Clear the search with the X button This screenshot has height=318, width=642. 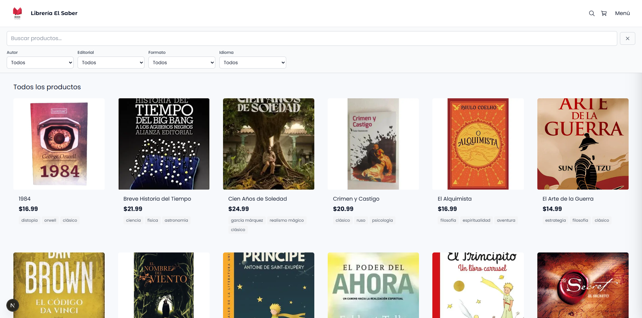pos(628,38)
